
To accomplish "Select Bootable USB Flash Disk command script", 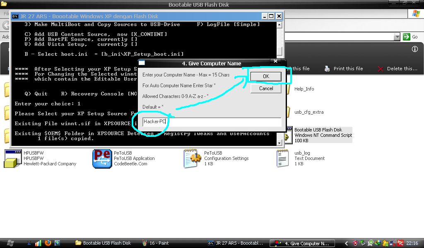I will point(323,135).
